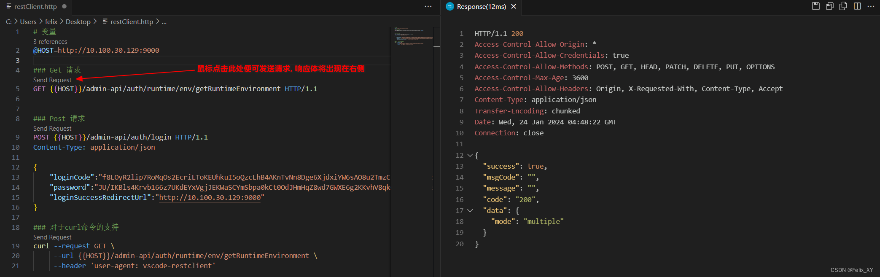880x277 pixels.
Task: Open More Actions menu in Response panel
Action: pos(871,6)
